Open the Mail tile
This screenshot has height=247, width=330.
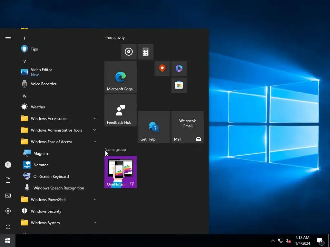[188, 127]
